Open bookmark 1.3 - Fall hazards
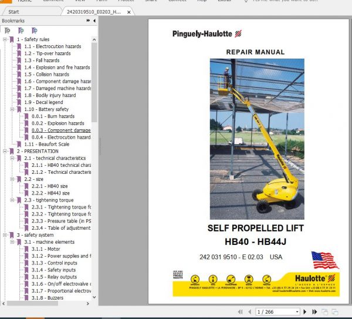This screenshot has width=352, height=319. [42, 61]
